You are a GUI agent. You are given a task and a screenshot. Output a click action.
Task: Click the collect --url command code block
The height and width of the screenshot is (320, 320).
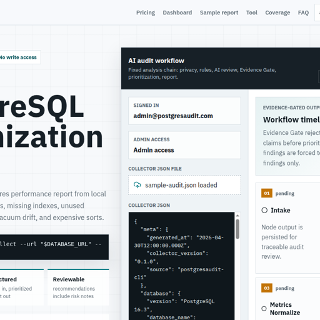(54, 247)
